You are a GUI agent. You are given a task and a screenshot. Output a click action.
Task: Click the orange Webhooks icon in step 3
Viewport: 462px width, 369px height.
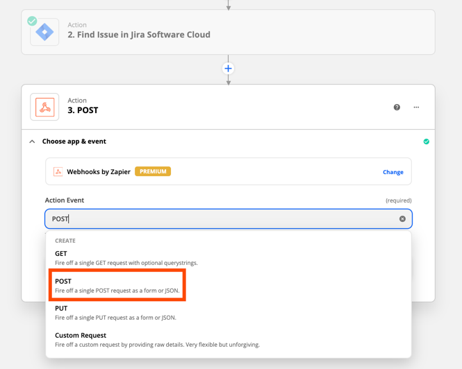point(44,107)
